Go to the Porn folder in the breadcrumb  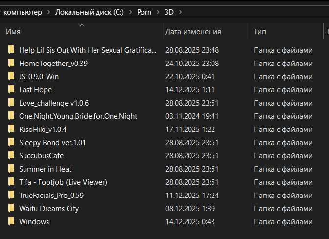143,12
